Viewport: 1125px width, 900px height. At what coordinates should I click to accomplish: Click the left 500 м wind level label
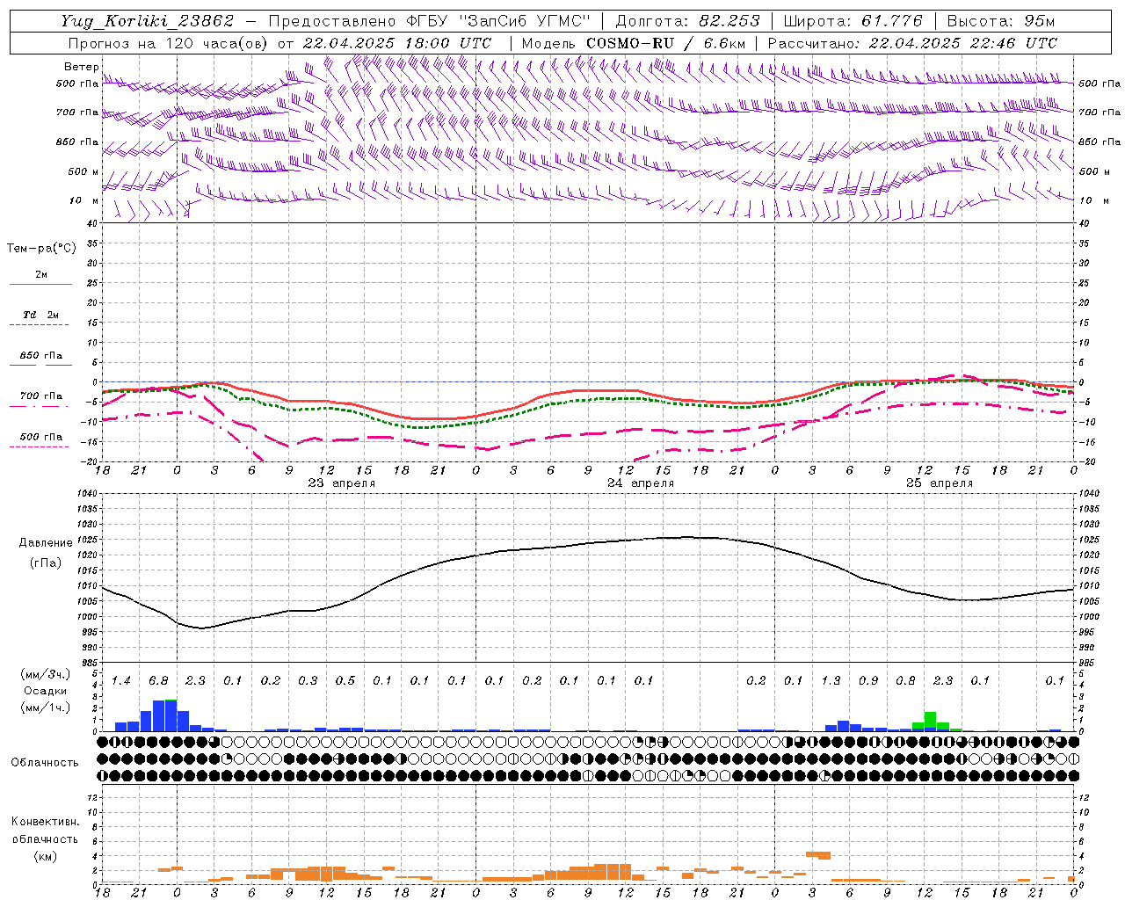click(x=83, y=171)
